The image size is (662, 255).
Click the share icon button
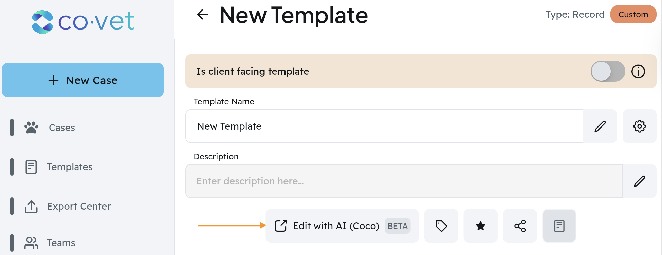tap(520, 226)
